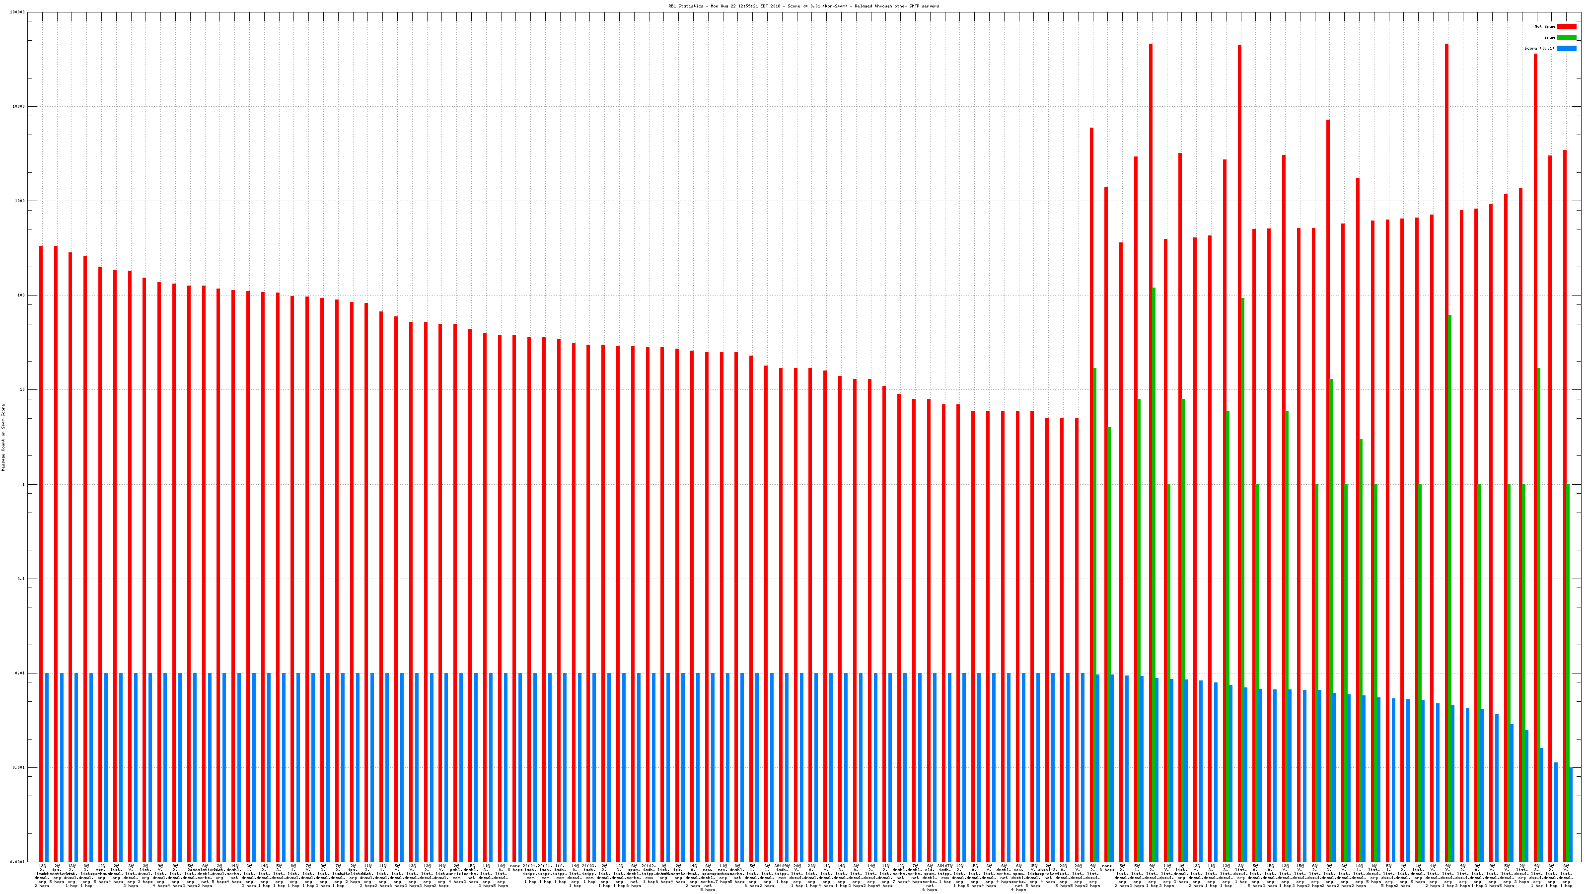The width and height of the screenshot is (1589, 894).
Task: Click the 1 y-axis tick label
Action: (x=24, y=484)
